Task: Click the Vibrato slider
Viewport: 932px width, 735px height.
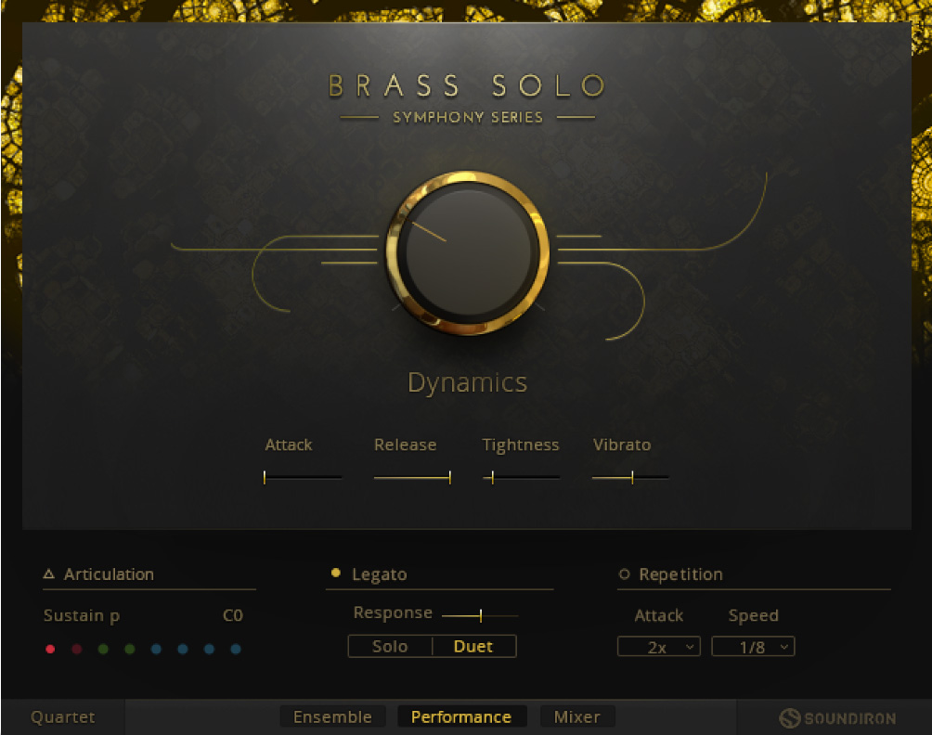Action: (630, 477)
